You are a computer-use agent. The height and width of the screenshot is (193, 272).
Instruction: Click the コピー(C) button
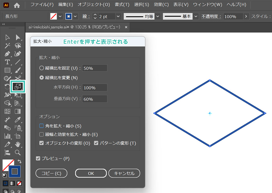point(51,173)
